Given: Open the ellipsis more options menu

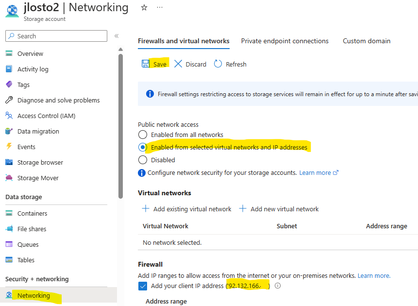Looking at the screenshot, I should point(160,7).
